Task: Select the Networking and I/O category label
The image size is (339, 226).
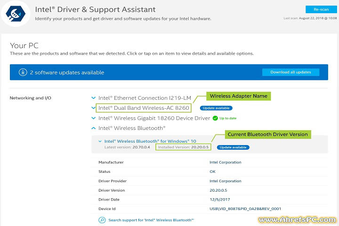Action: click(31, 98)
